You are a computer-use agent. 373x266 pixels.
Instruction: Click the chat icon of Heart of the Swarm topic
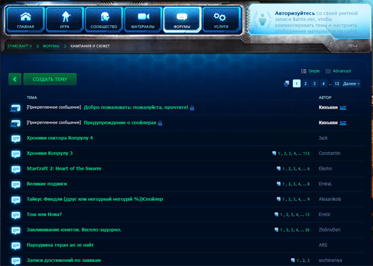click(16, 169)
